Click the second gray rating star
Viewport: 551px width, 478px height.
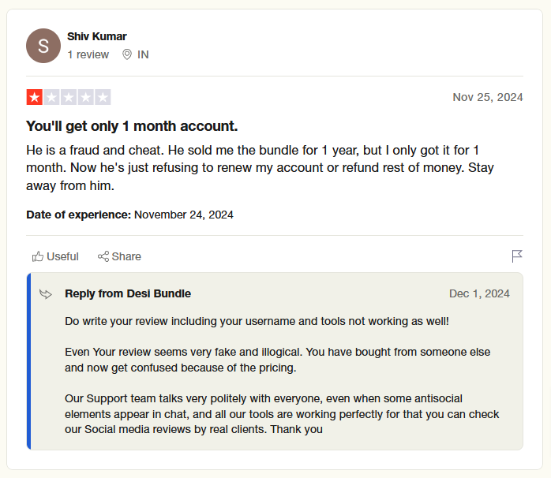pyautogui.click(x=52, y=97)
